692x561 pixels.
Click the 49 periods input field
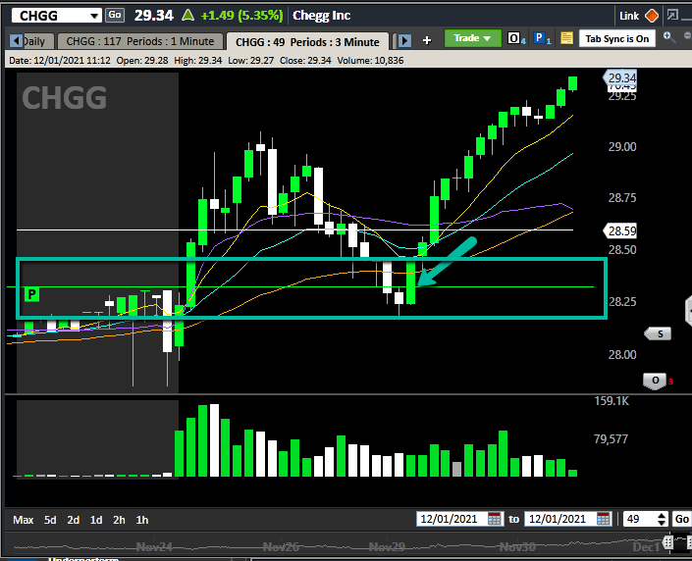639,519
